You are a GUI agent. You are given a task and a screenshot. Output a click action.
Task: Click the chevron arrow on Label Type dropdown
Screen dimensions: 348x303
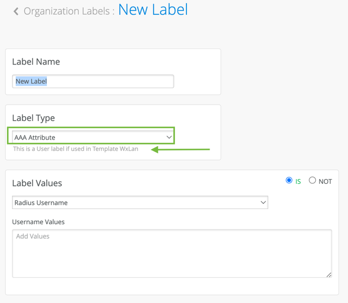coord(169,138)
